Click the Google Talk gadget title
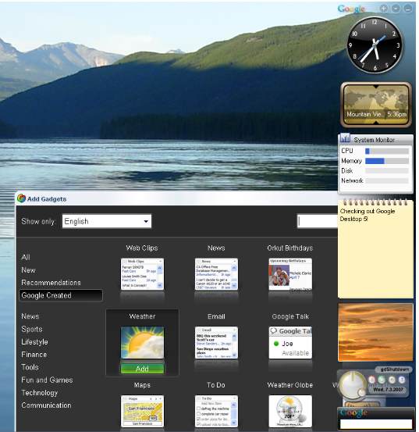The height and width of the screenshot is (432, 419). click(290, 316)
